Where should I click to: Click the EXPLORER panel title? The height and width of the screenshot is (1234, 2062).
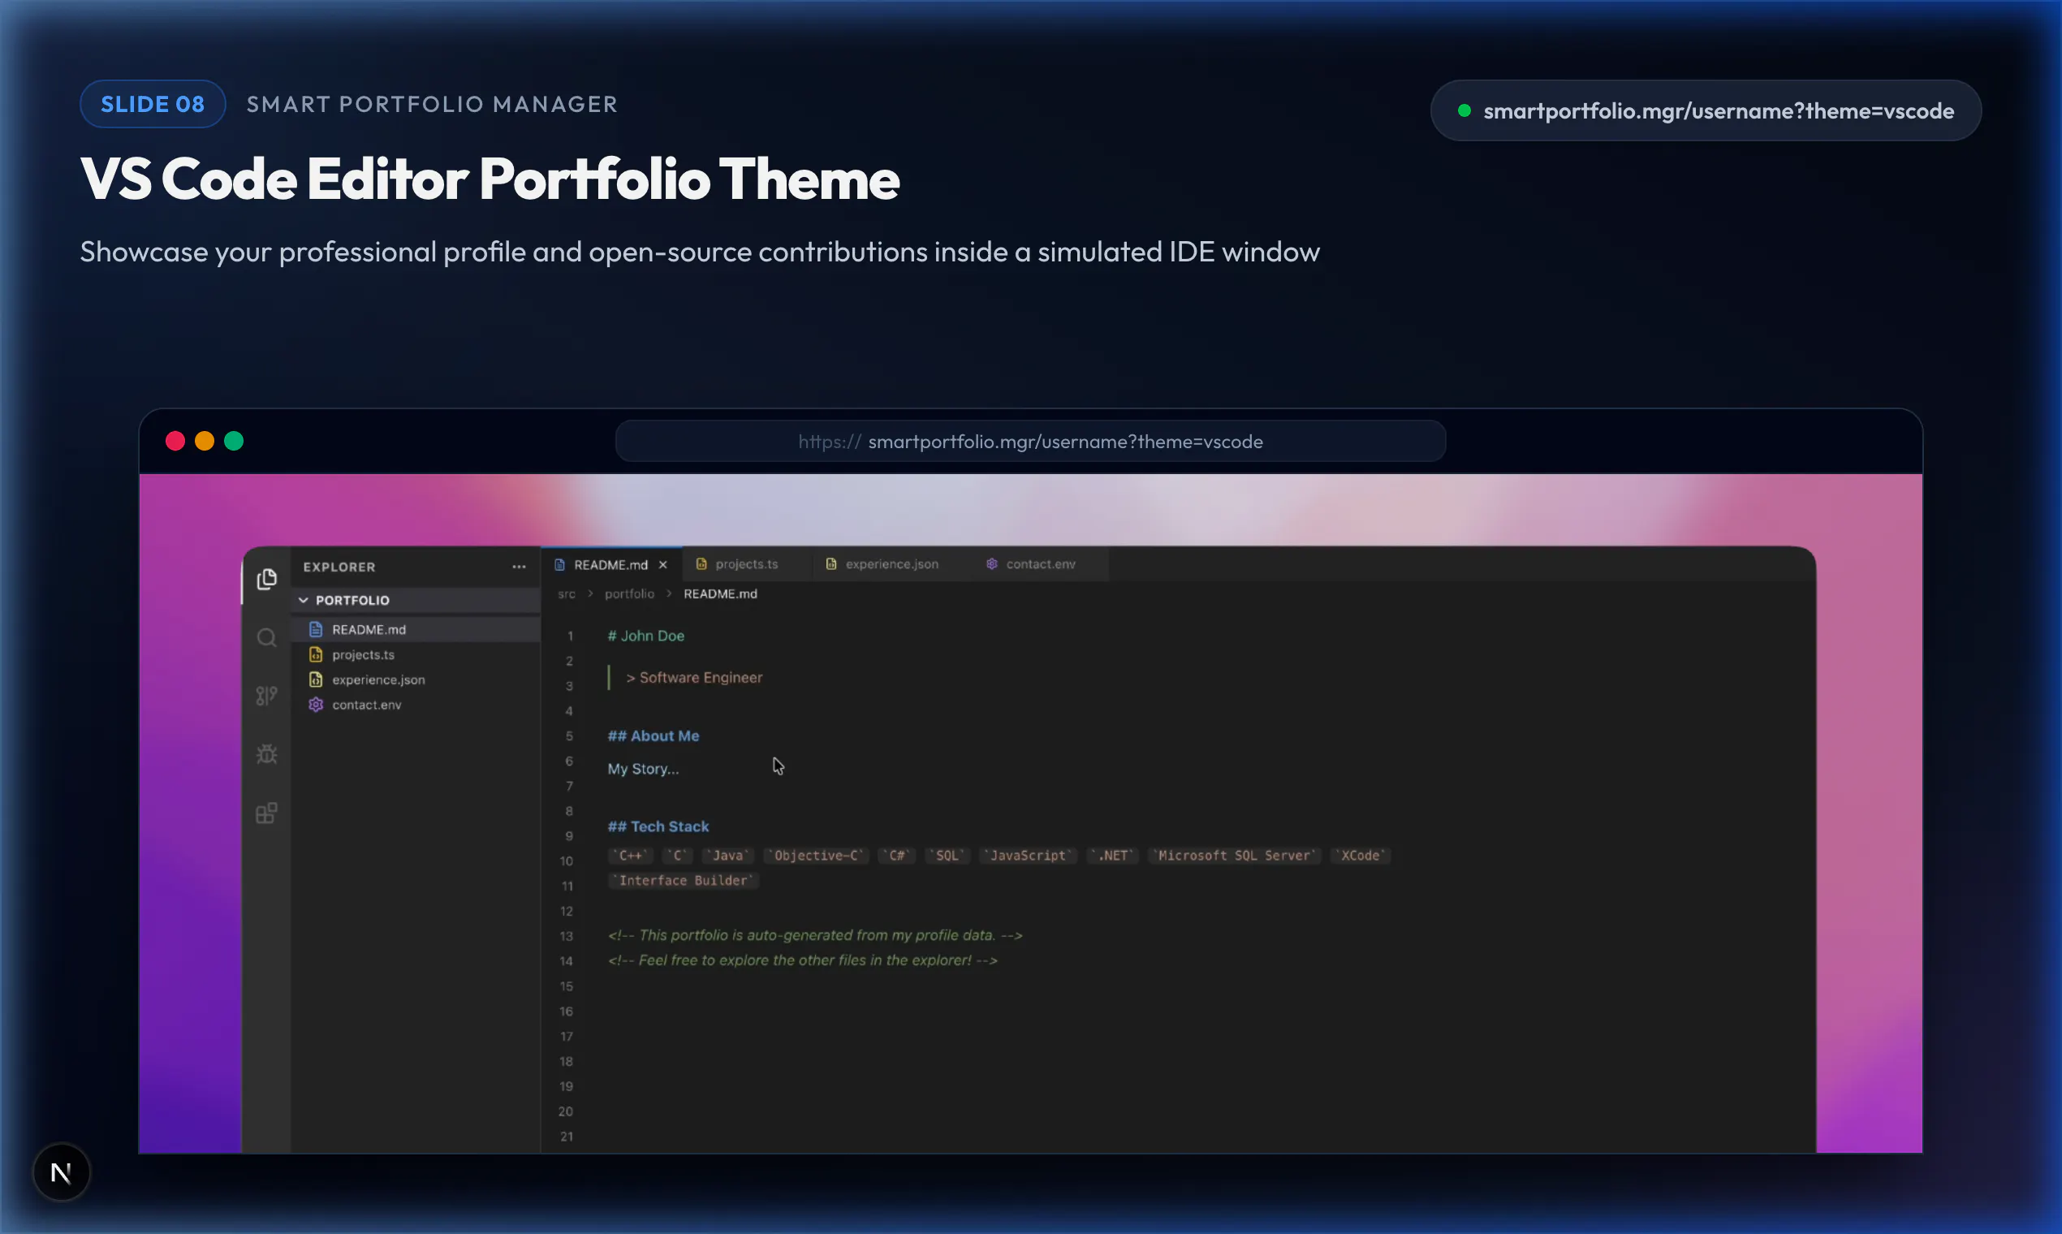[x=339, y=567]
